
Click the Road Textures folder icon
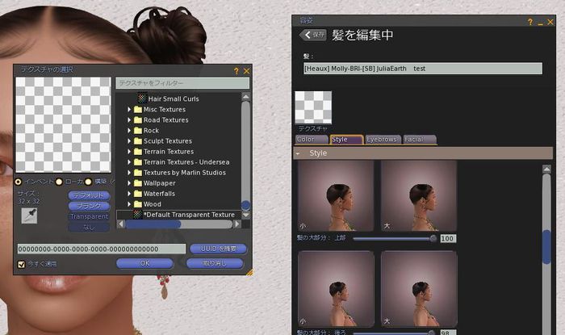click(x=138, y=120)
